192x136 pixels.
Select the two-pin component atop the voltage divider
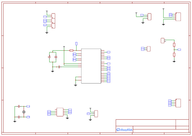(x=162, y=41)
